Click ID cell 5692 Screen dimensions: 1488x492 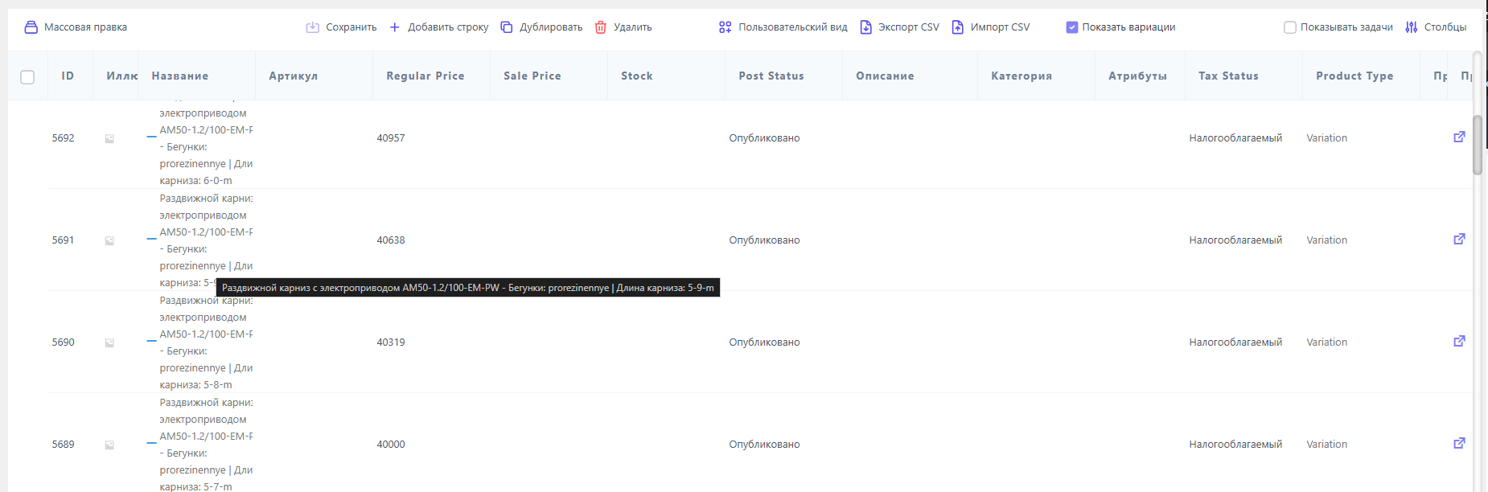tap(63, 138)
